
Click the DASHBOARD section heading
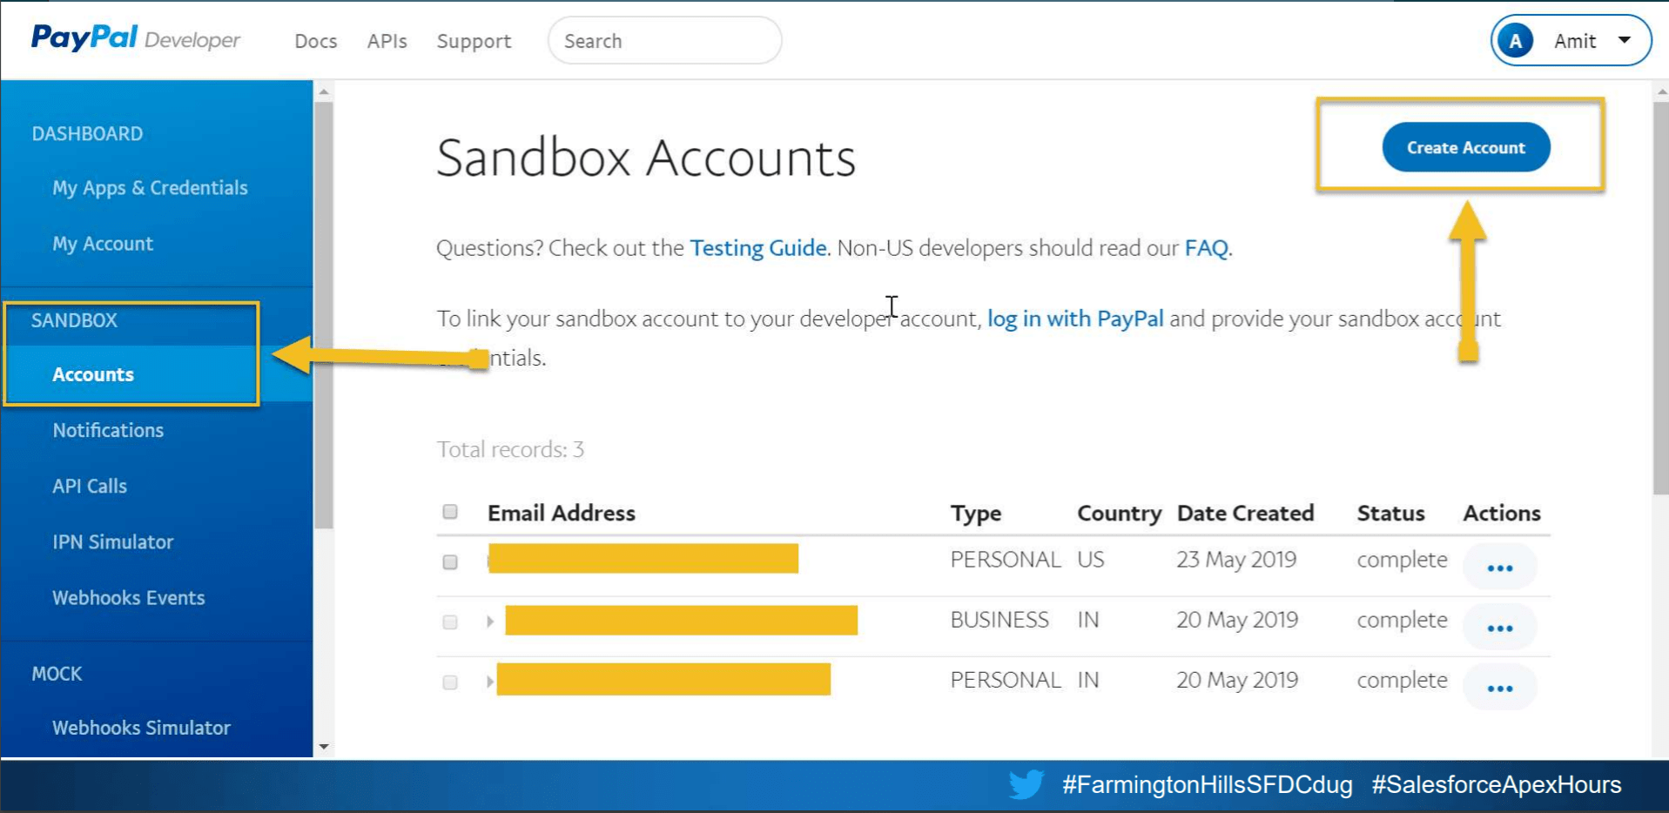[87, 134]
